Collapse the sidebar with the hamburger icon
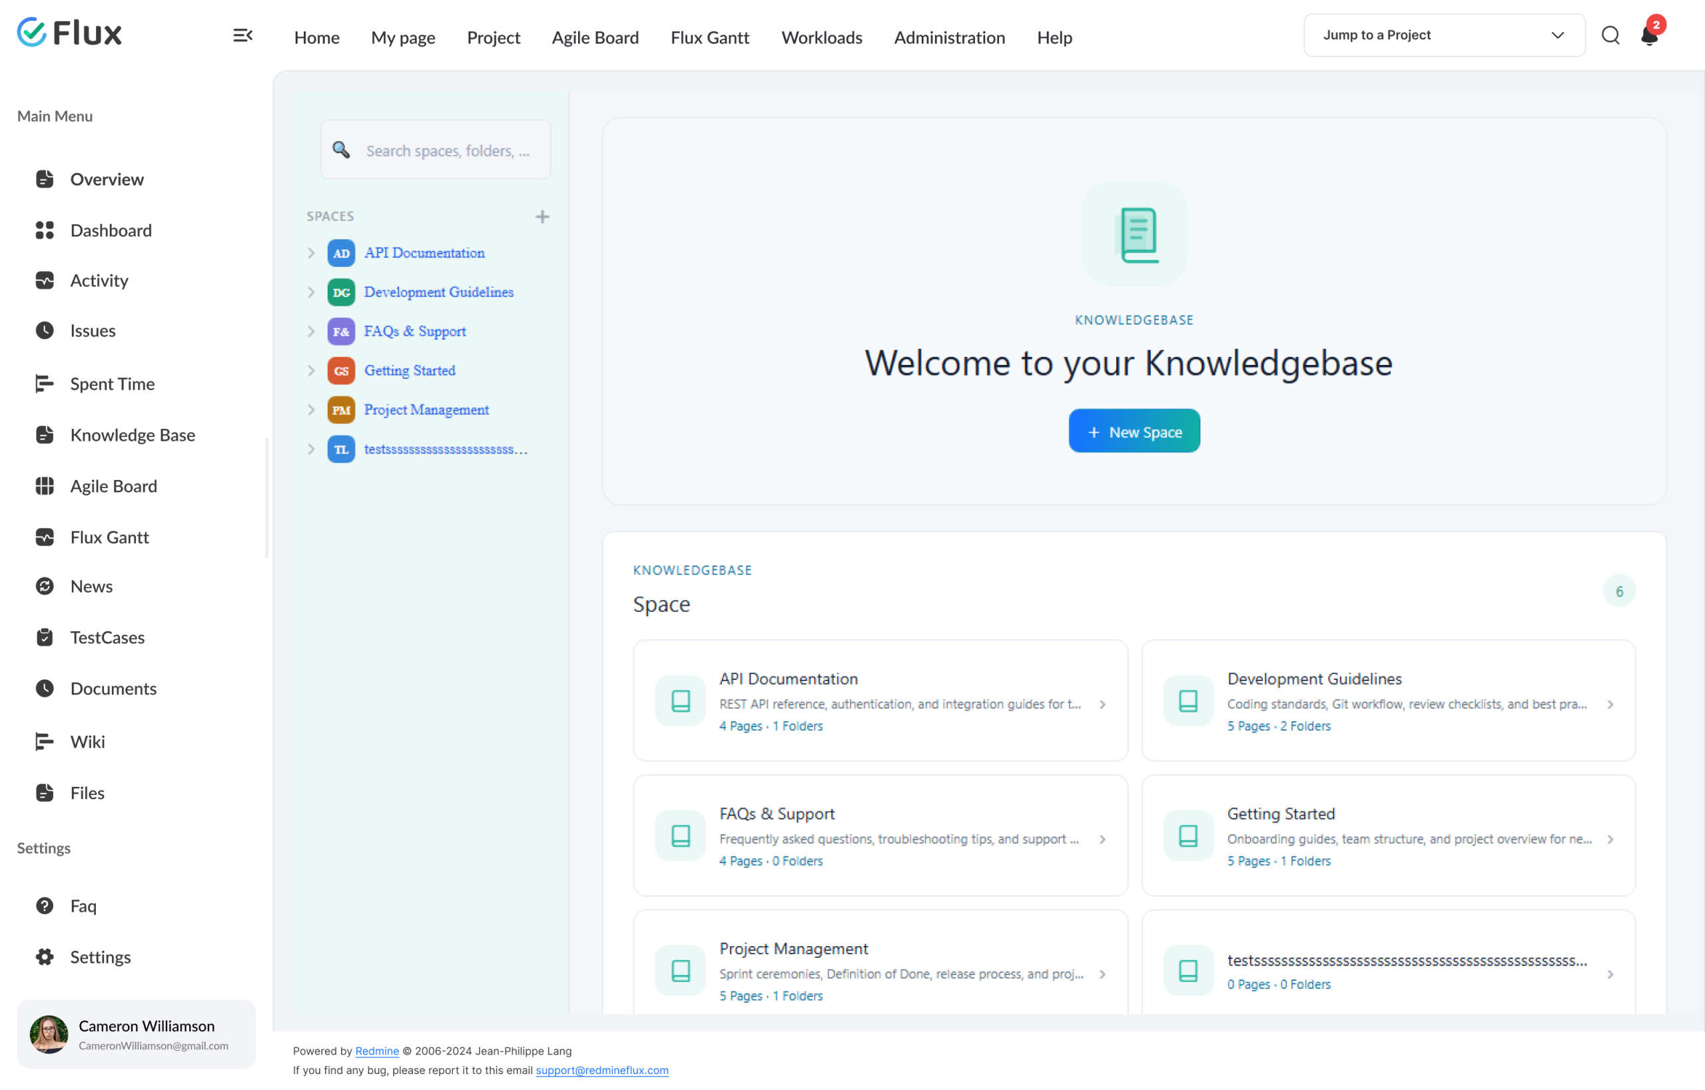This screenshot has height=1090, width=1705. pyautogui.click(x=243, y=35)
